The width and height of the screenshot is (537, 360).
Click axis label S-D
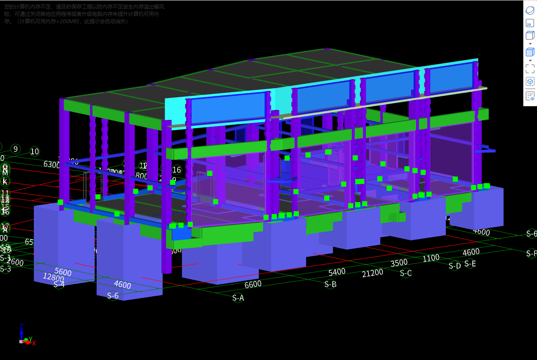click(455, 266)
